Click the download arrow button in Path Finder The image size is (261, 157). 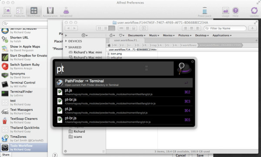[252, 28]
